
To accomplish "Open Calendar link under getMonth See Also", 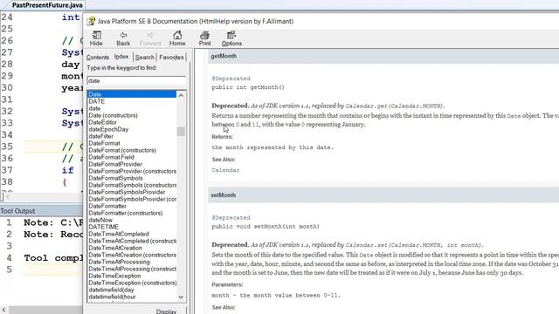I will [x=225, y=170].
